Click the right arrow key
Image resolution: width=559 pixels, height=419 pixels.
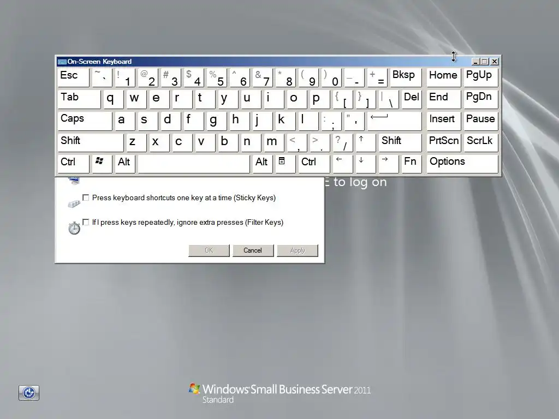[x=388, y=164]
